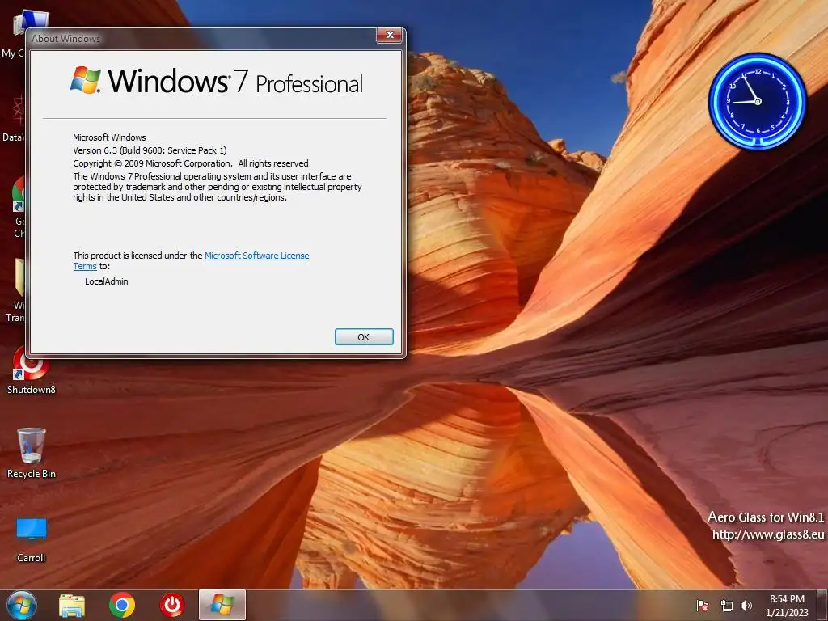This screenshot has height=621, width=828.
Task: Open the Microsoft Software License Terms link
Action: coord(256,256)
